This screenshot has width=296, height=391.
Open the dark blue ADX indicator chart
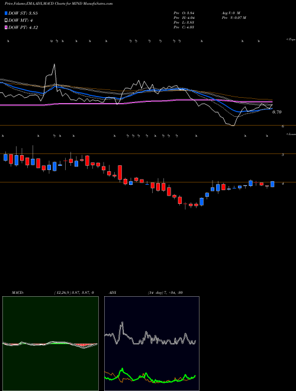coord(152,344)
